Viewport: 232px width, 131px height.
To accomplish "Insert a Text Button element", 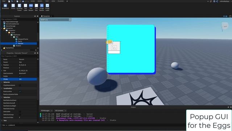I will click(x=31, y=7).
